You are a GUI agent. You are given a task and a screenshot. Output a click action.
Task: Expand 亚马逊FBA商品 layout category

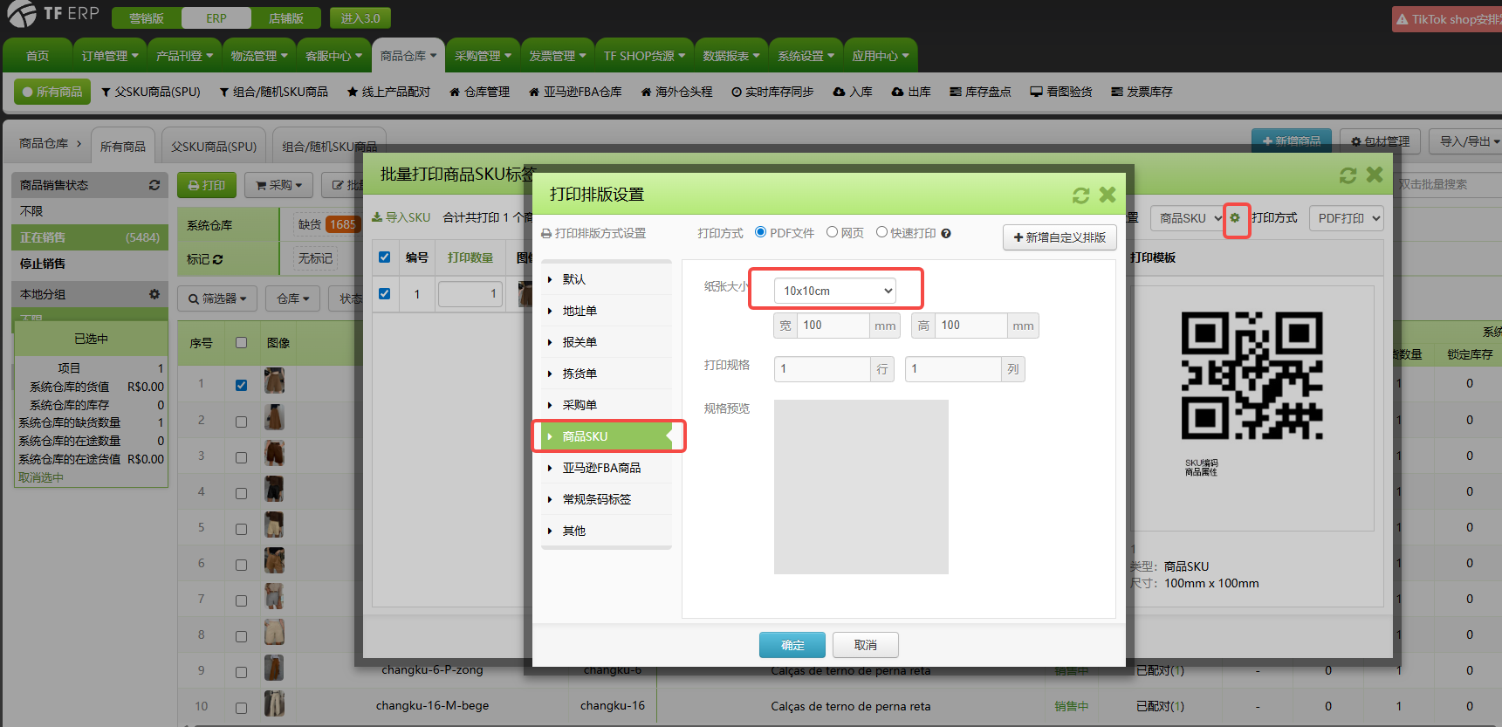601,468
